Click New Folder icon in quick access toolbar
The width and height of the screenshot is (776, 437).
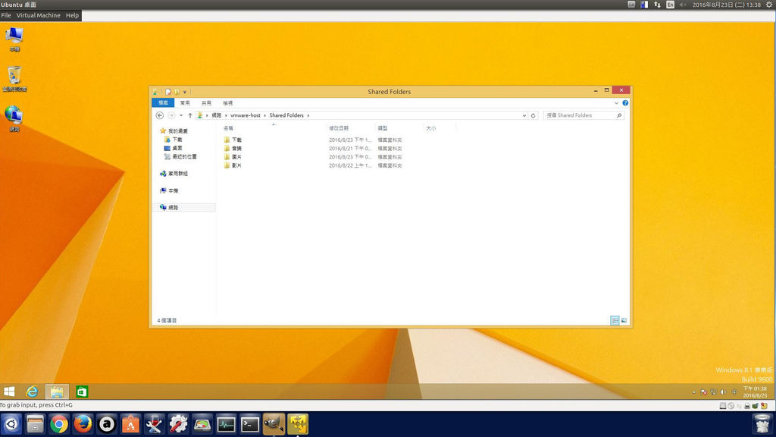coord(177,92)
